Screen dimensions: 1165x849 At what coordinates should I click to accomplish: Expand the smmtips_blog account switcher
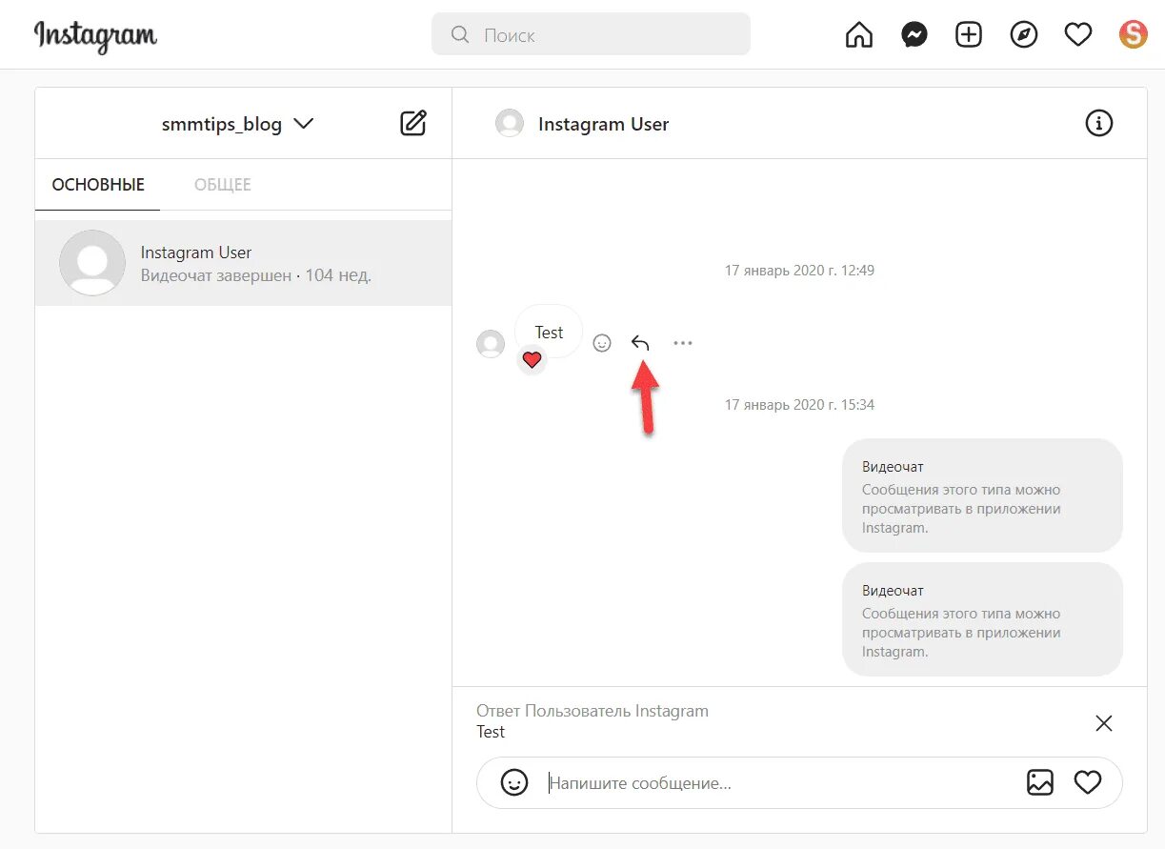tap(303, 124)
